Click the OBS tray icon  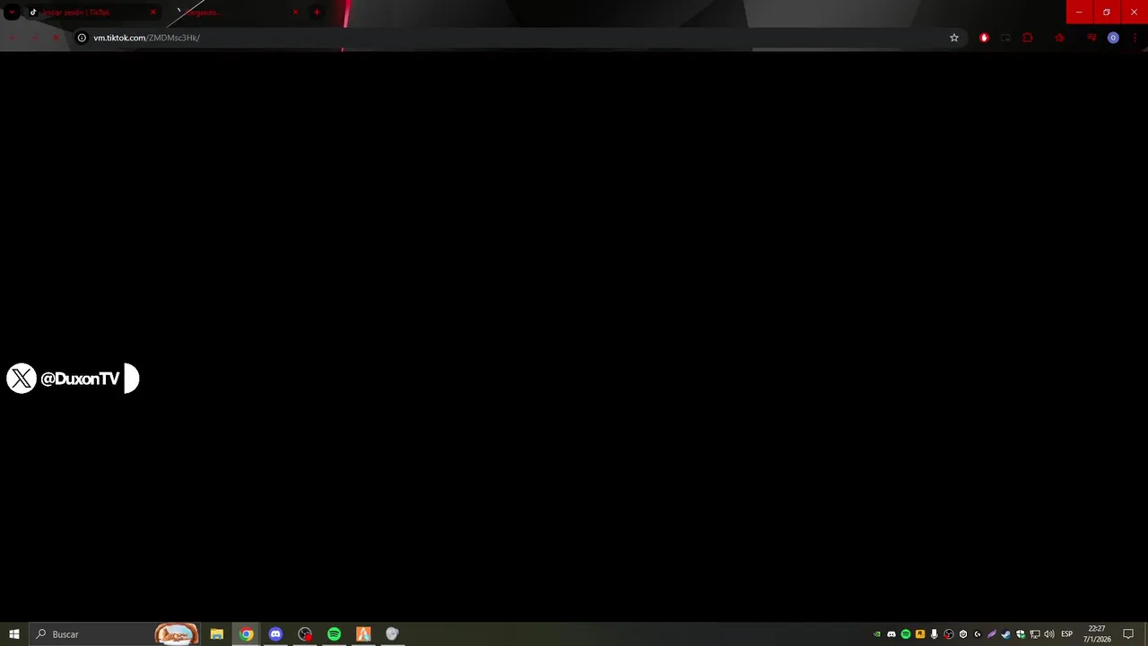[949, 634]
